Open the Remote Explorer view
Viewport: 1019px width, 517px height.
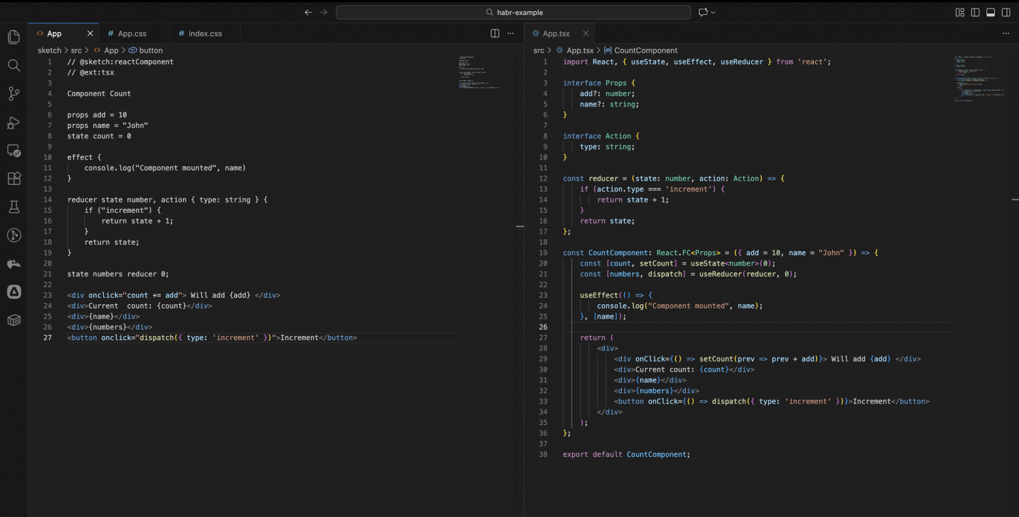pos(14,151)
